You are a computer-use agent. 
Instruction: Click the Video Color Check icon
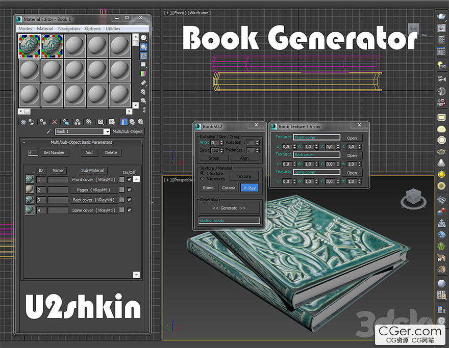tap(143, 74)
